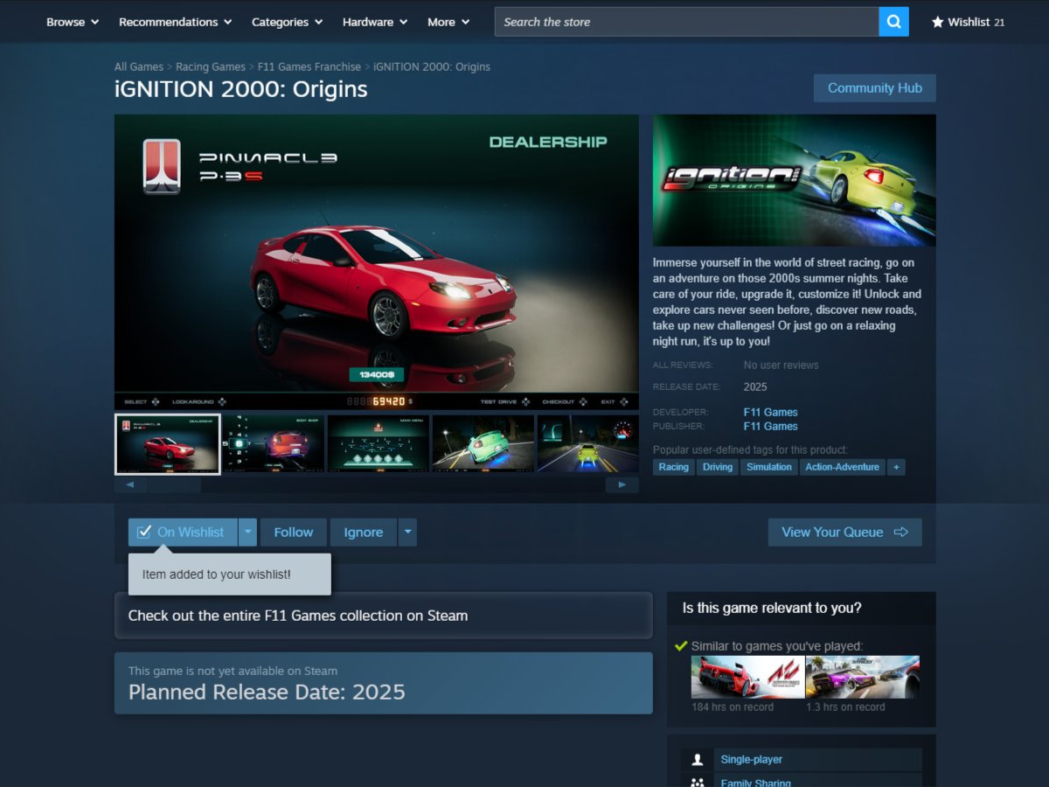
Task: Open the Community Hub
Action: pos(874,87)
